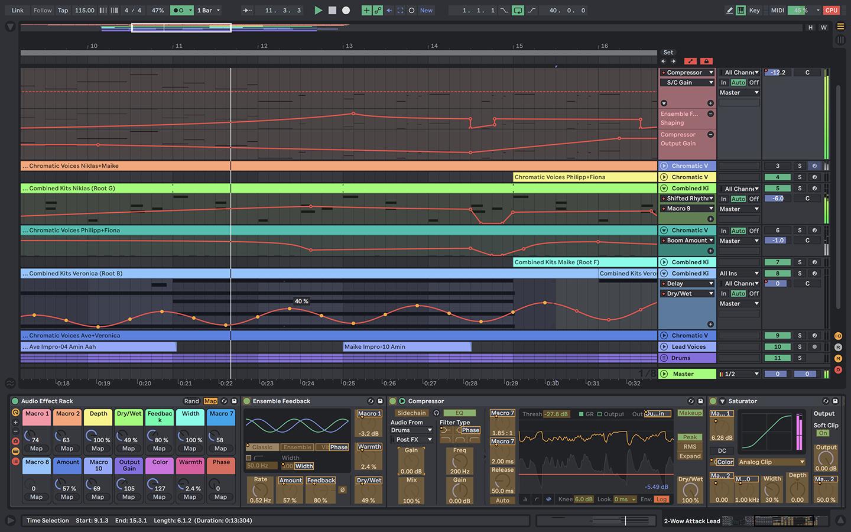Click the Lock Envelopes icon
This screenshot has height=532, width=851.
(x=706, y=61)
